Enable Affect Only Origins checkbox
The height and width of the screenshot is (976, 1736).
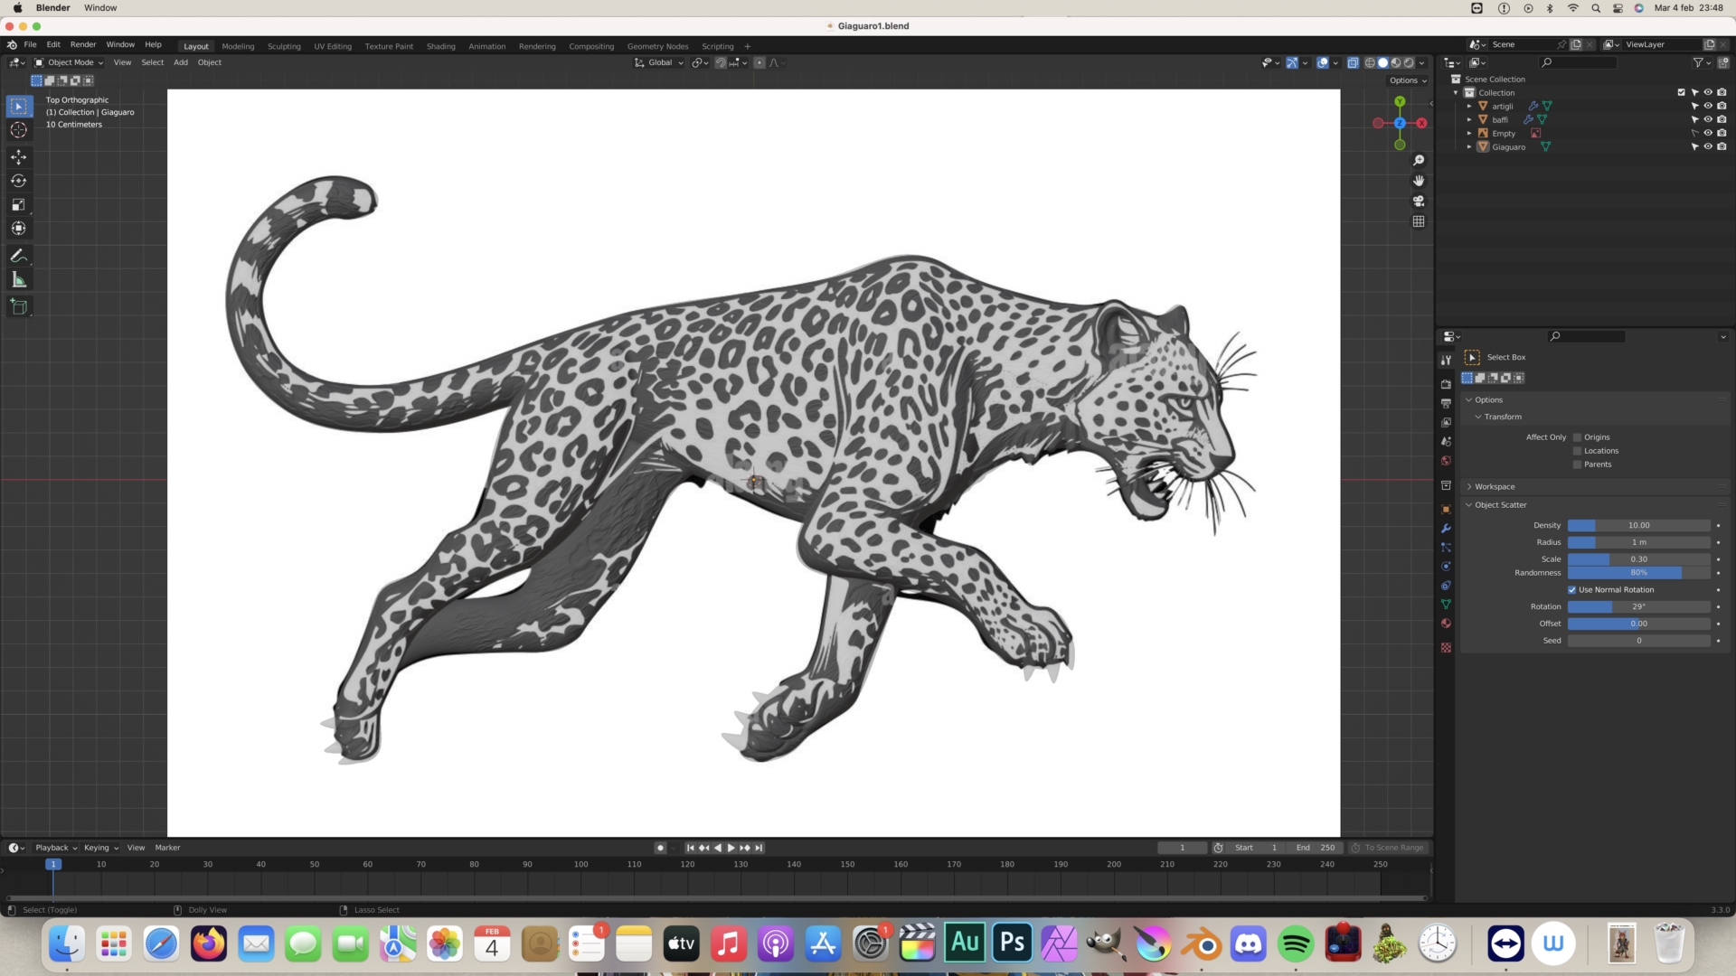[1577, 437]
